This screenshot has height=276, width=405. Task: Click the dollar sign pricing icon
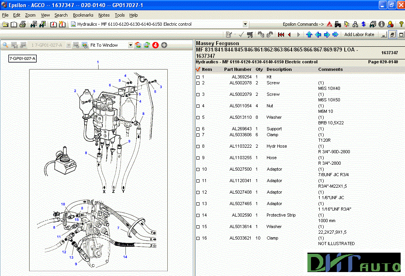click(363, 24)
